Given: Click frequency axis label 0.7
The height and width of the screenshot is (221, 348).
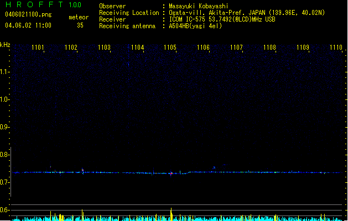Looking at the screenshot, I should point(4,182).
